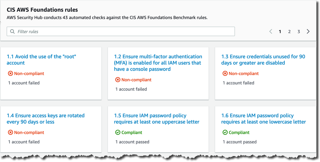Click the red X icon under rule 1.1
Viewport: 320px width, 162px height.
[11, 73]
